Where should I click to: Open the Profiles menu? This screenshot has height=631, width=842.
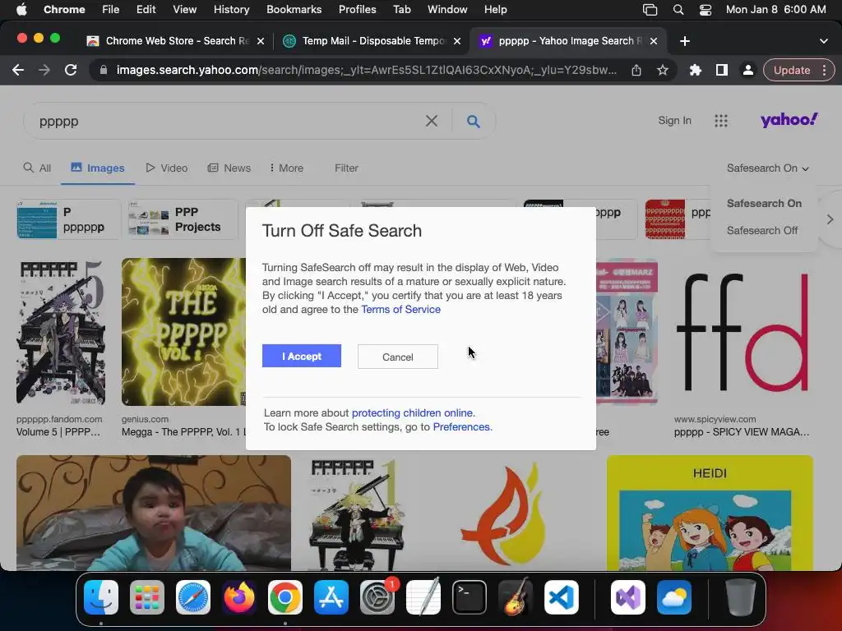357,10
